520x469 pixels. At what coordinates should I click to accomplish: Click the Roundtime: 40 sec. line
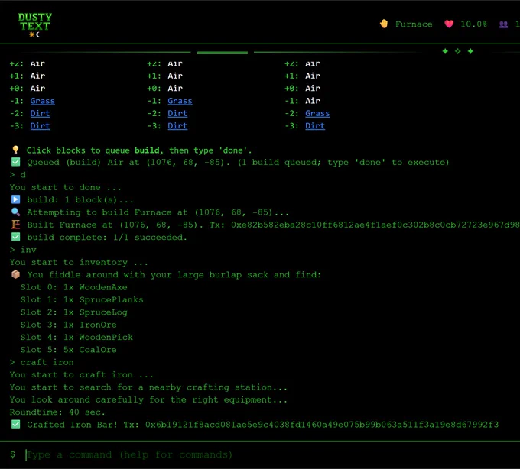[x=57, y=412]
